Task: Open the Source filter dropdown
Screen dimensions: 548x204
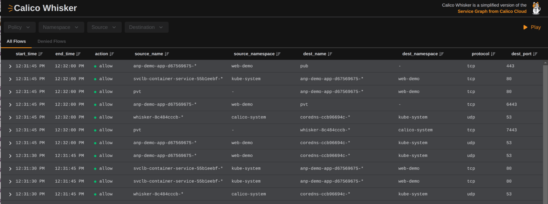Action: point(104,27)
